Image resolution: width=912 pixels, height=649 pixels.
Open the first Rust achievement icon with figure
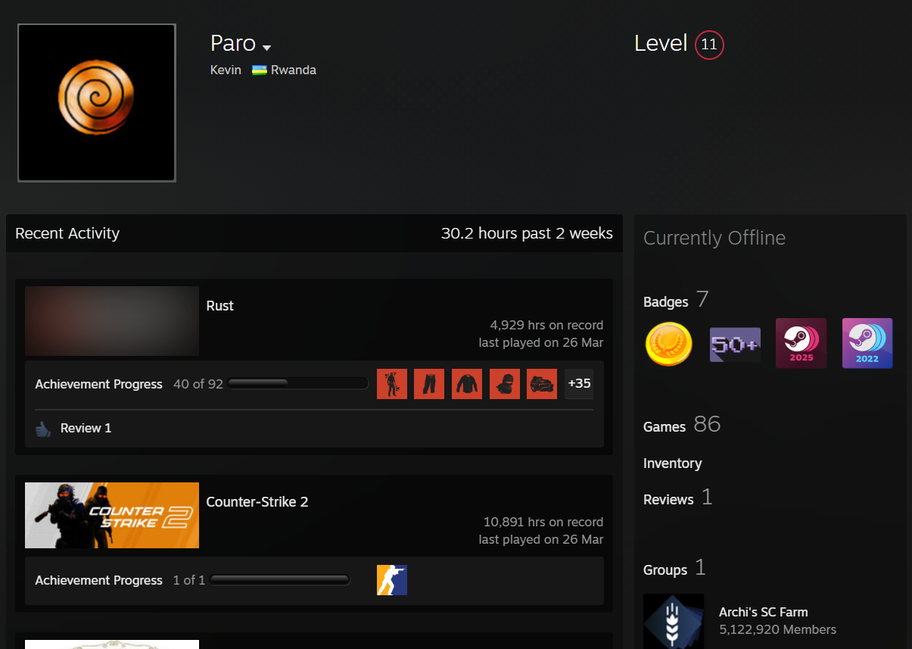click(392, 384)
